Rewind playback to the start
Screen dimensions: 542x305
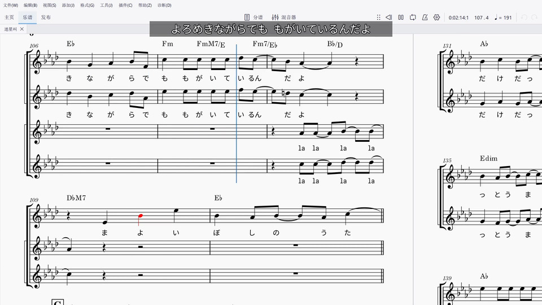(389, 18)
